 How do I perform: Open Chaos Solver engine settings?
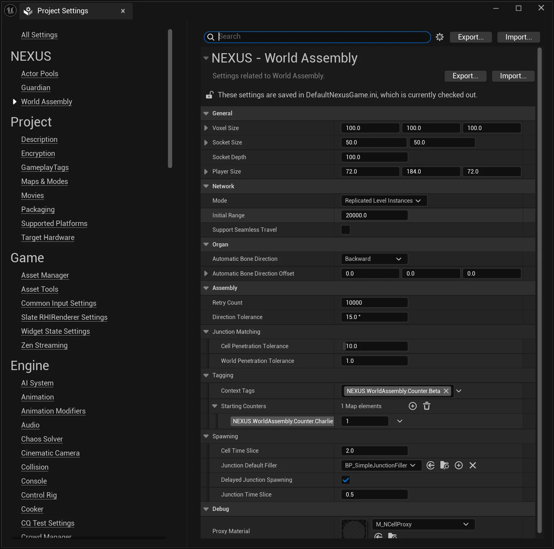click(42, 439)
